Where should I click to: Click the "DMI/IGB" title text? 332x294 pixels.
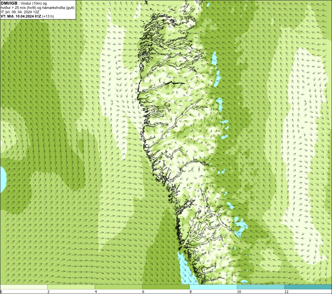[x=9, y=3]
